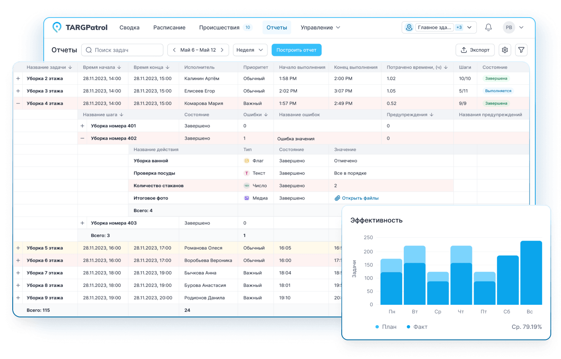The image size is (561, 359).
Task: Click the PB user avatar
Action: (509, 27)
